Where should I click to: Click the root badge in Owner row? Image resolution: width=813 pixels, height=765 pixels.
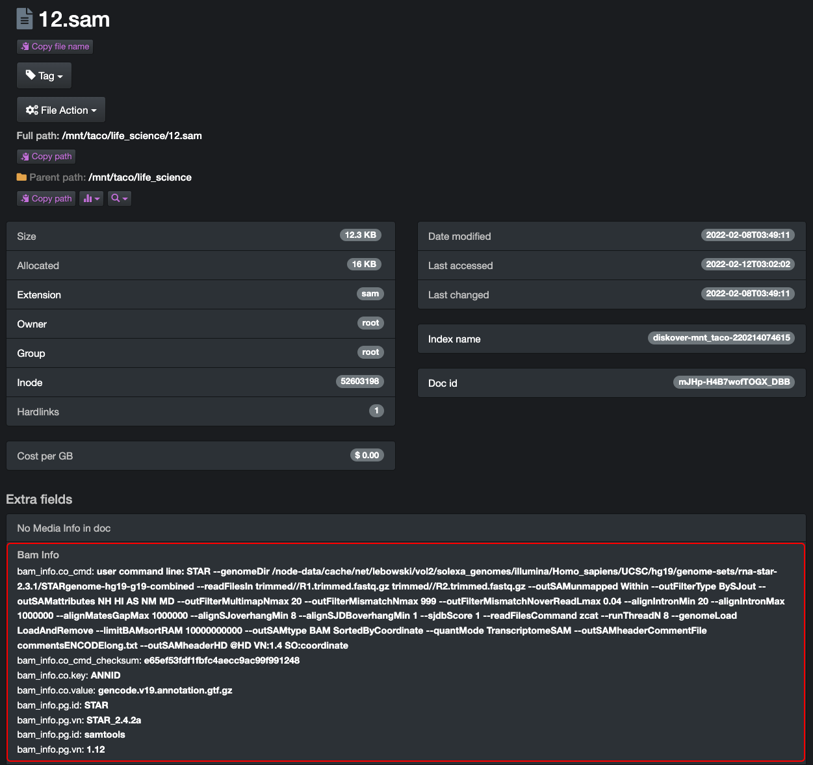(x=370, y=323)
